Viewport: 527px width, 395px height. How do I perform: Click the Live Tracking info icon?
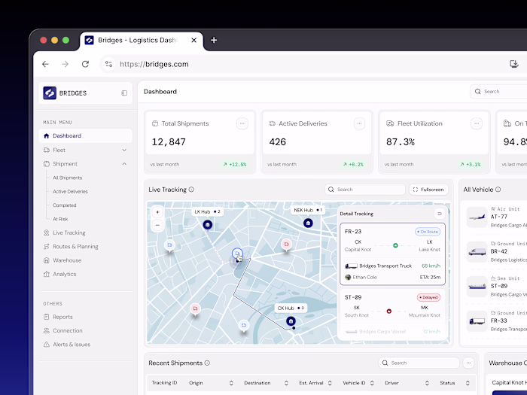coord(191,190)
